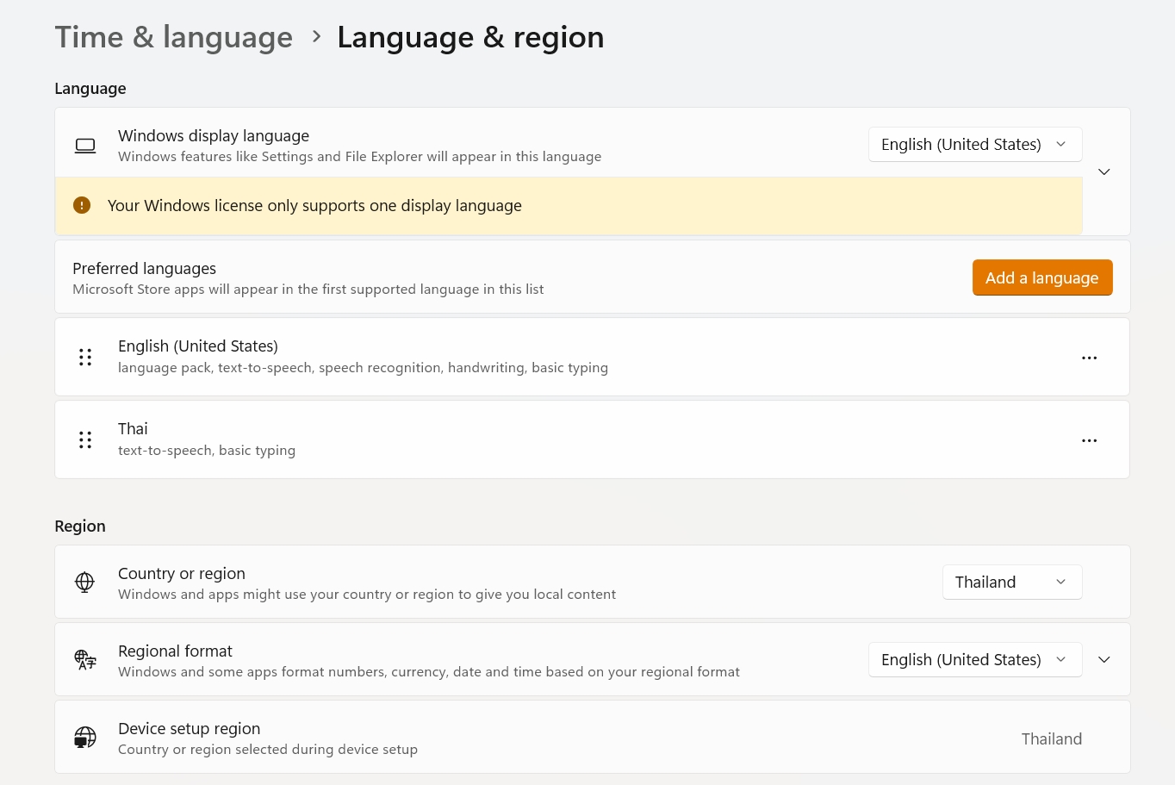Image resolution: width=1175 pixels, height=785 pixels.
Task: Click the Device setup region label
Action: pyautogui.click(x=189, y=729)
